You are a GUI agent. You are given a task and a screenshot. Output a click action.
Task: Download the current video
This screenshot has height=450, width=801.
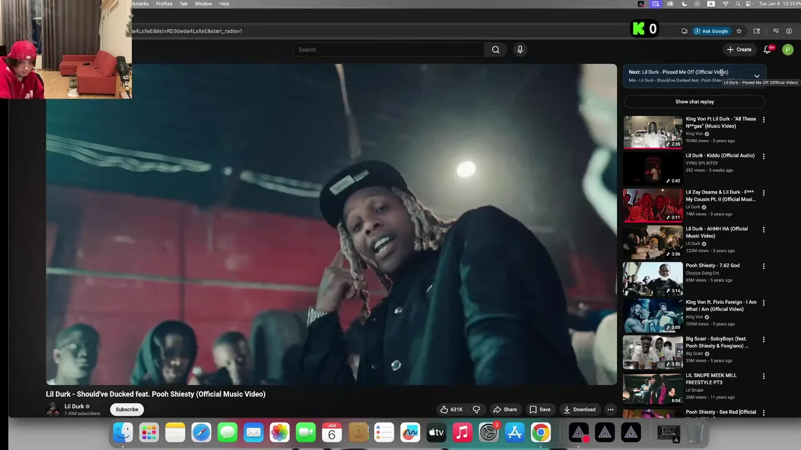pyautogui.click(x=579, y=409)
